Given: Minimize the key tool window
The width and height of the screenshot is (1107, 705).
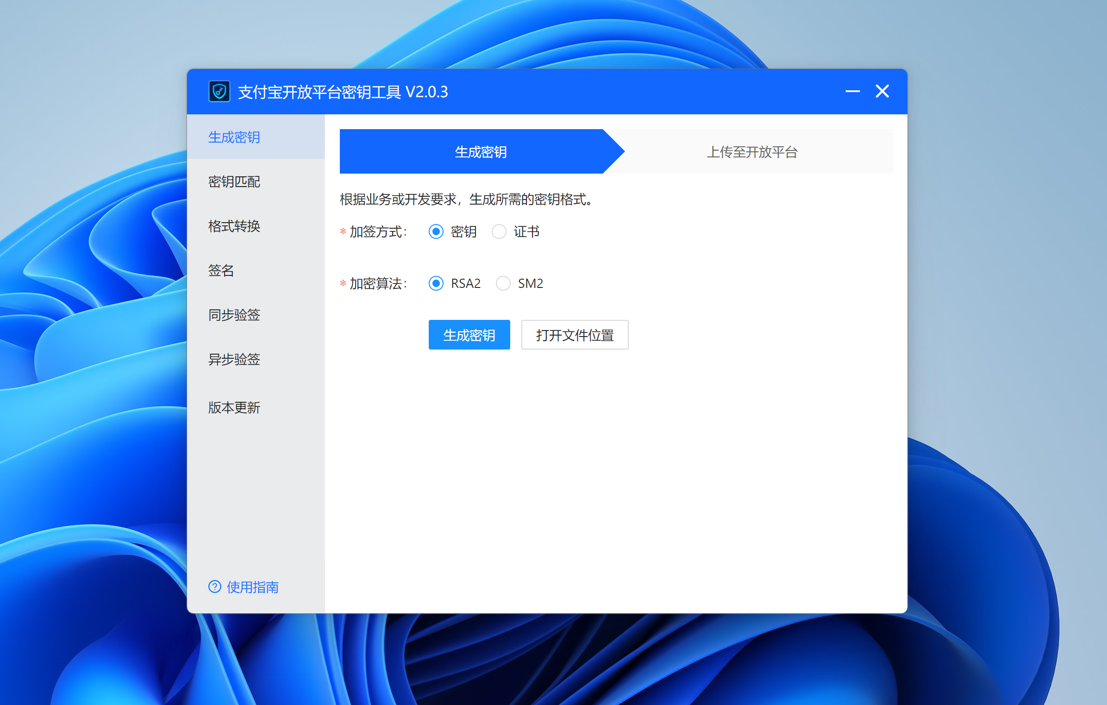Looking at the screenshot, I should point(852,92).
